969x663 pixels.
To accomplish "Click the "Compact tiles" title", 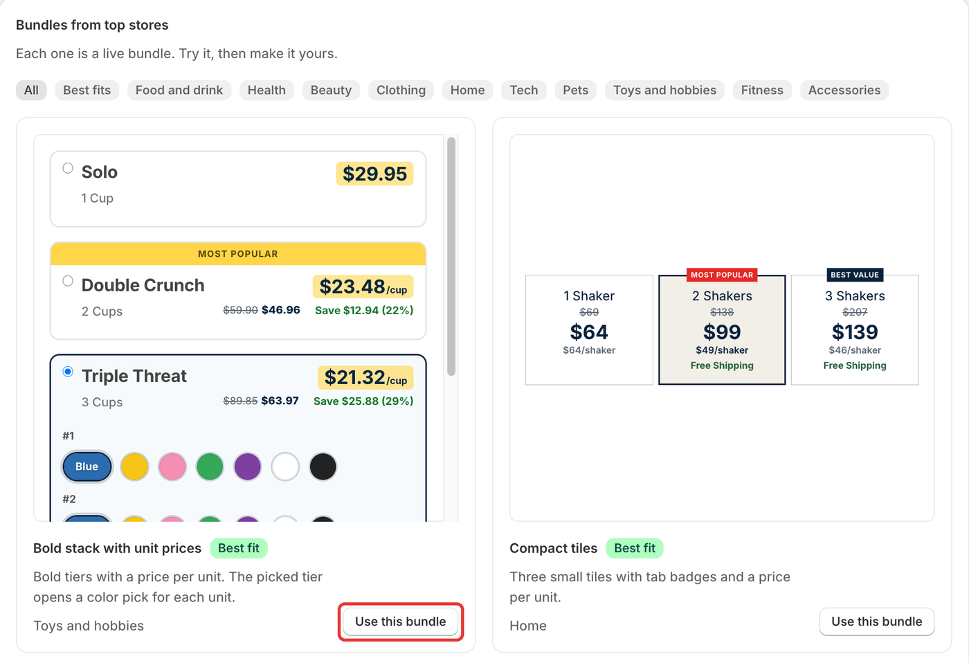I will [x=554, y=548].
